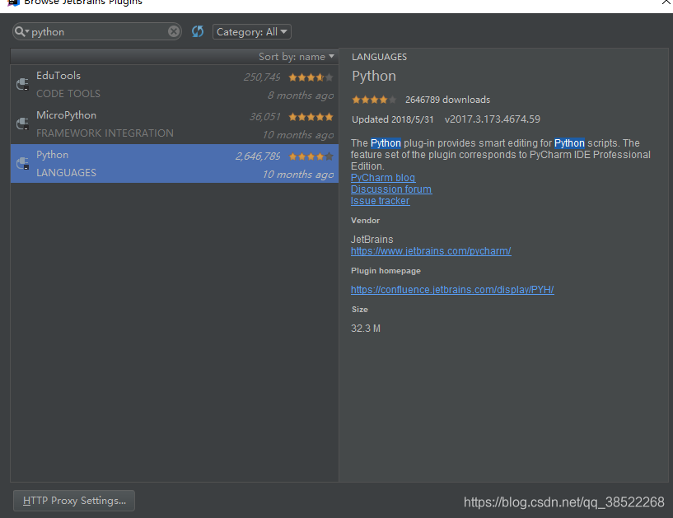Click the Python row star rating
Image resolution: width=673 pixels, height=518 pixels.
coord(311,156)
